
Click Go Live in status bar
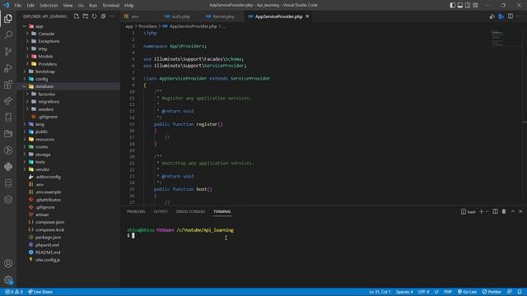click(x=467, y=292)
